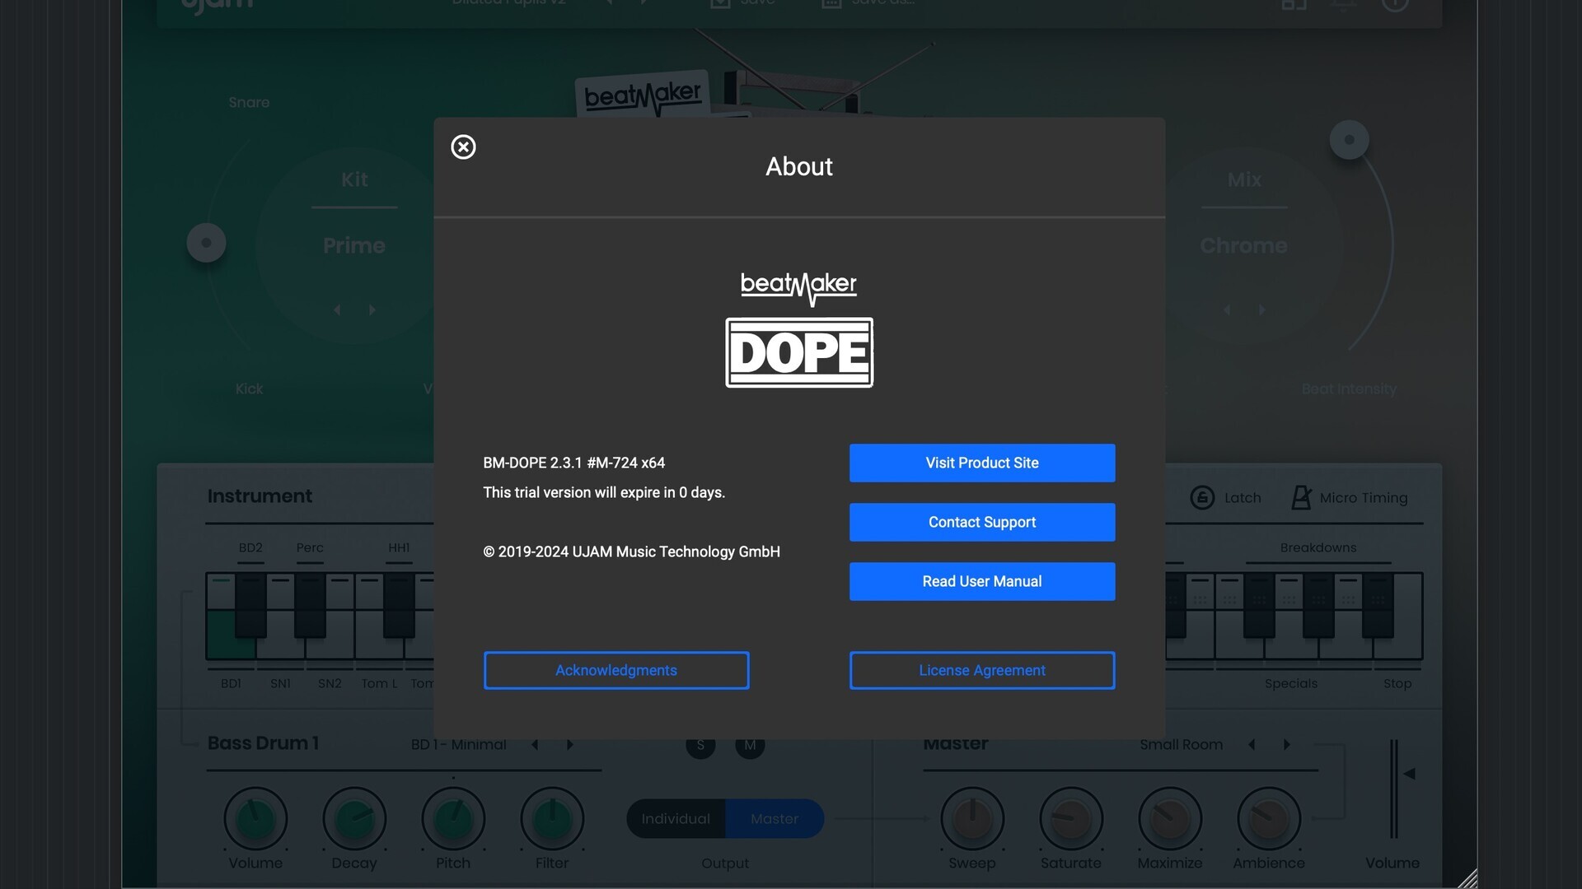The image size is (1582, 889).
Task: Select previous Kit with the left arrow
Action: click(337, 310)
